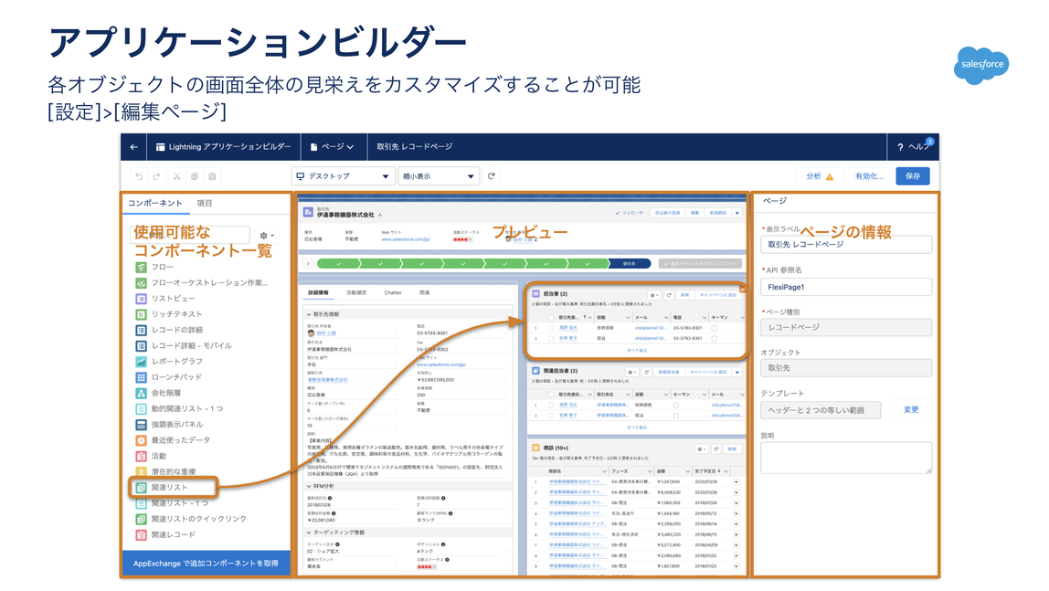Select the レコードの詳細 component icon

pos(141,330)
